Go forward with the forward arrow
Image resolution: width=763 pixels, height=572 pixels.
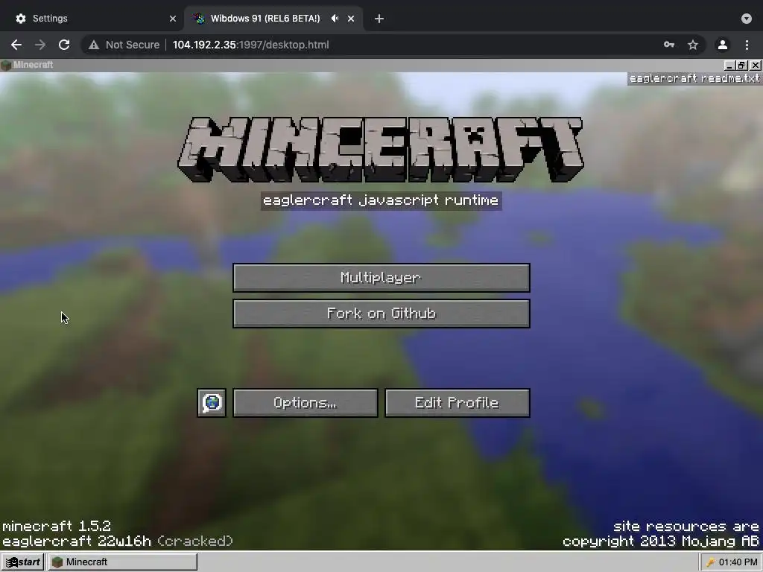40,45
